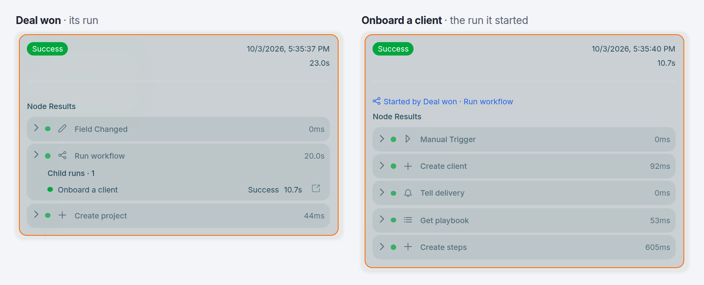Click the Success badge in the Deal won run
The height and width of the screenshot is (285, 704).
tap(47, 49)
